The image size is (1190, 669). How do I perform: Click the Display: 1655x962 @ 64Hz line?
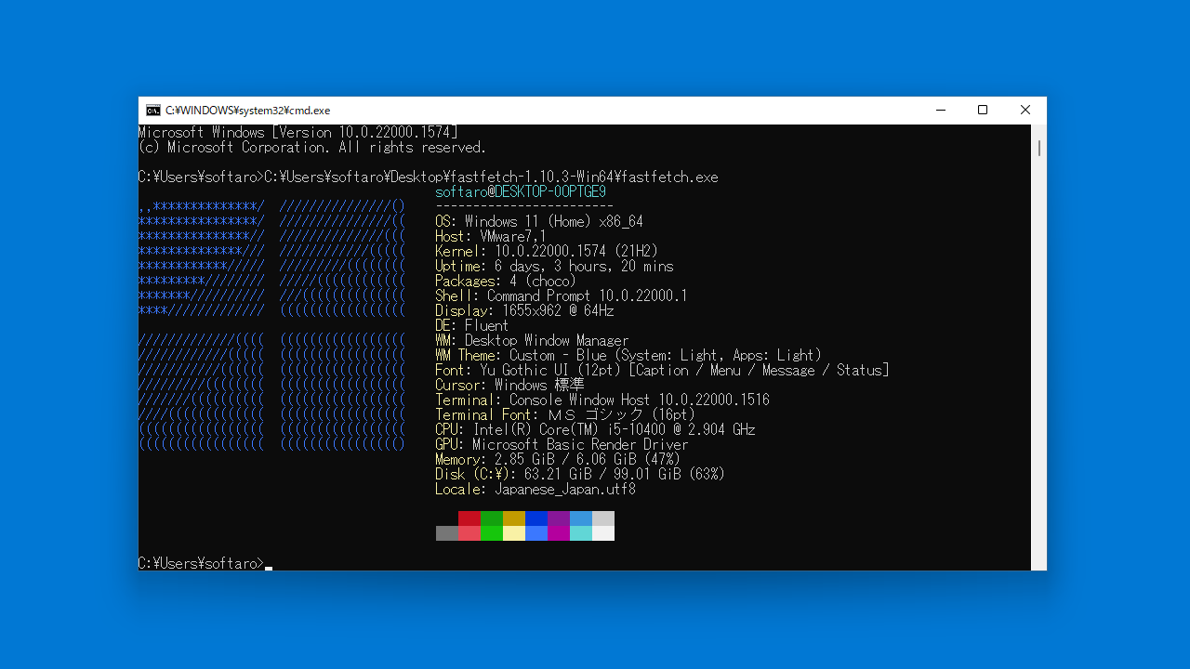click(524, 311)
